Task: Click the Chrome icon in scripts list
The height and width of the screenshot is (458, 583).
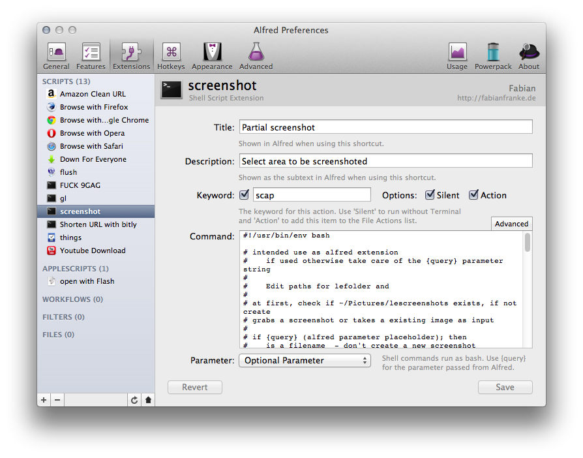Action: click(52, 120)
